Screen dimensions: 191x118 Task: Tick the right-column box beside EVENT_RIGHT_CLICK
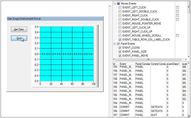click(177, 15)
